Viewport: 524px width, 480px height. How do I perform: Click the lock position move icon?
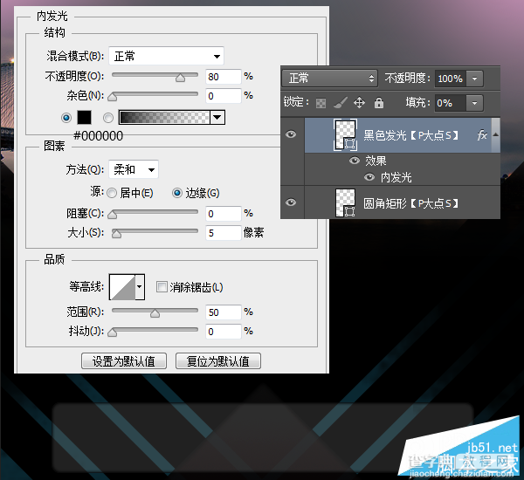click(359, 103)
